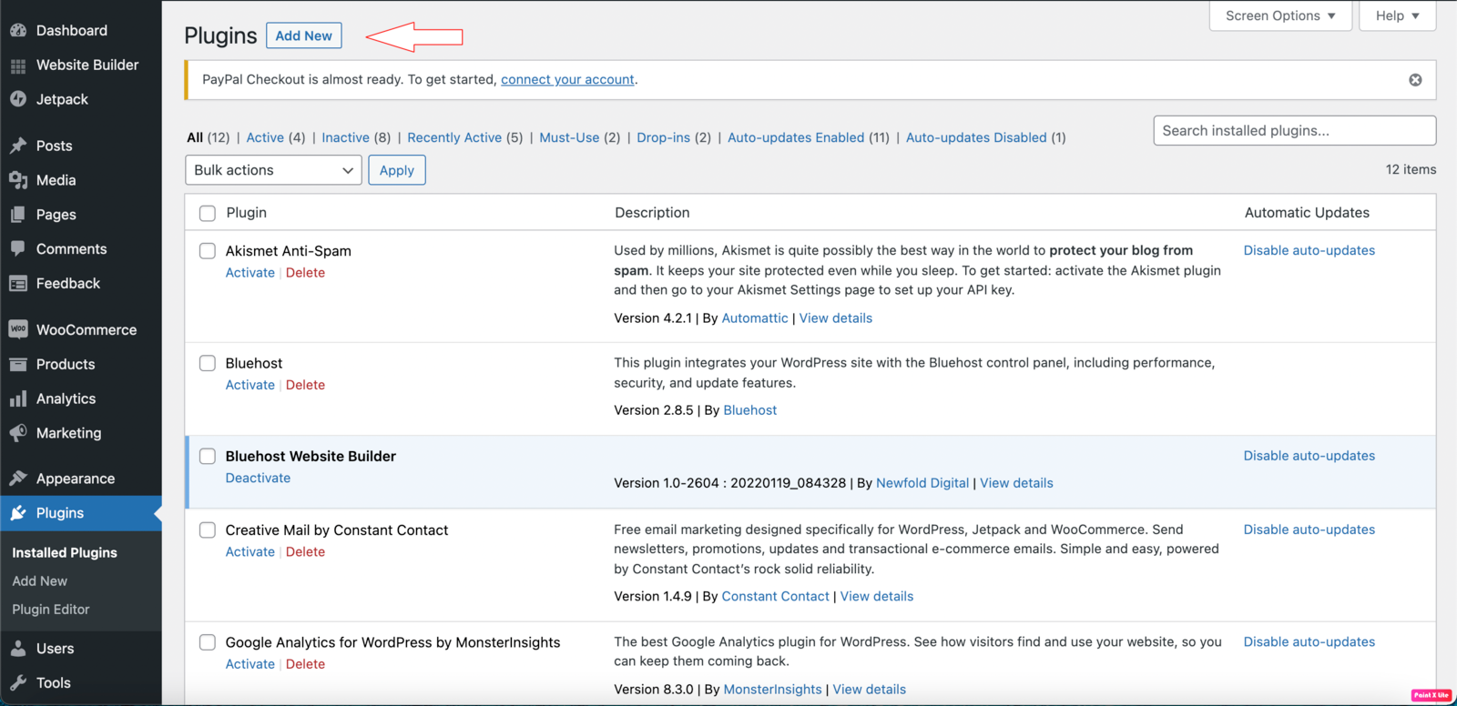Open the Constant Contact author link
Screen dimensions: 1457x706
pyautogui.click(x=775, y=597)
